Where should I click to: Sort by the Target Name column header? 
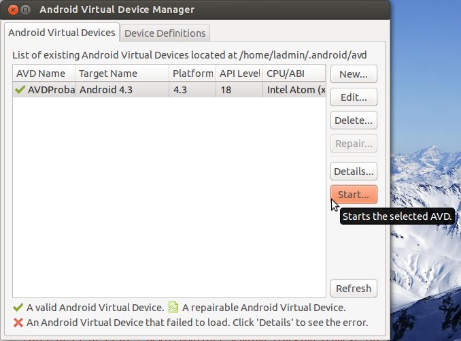[x=122, y=74]
